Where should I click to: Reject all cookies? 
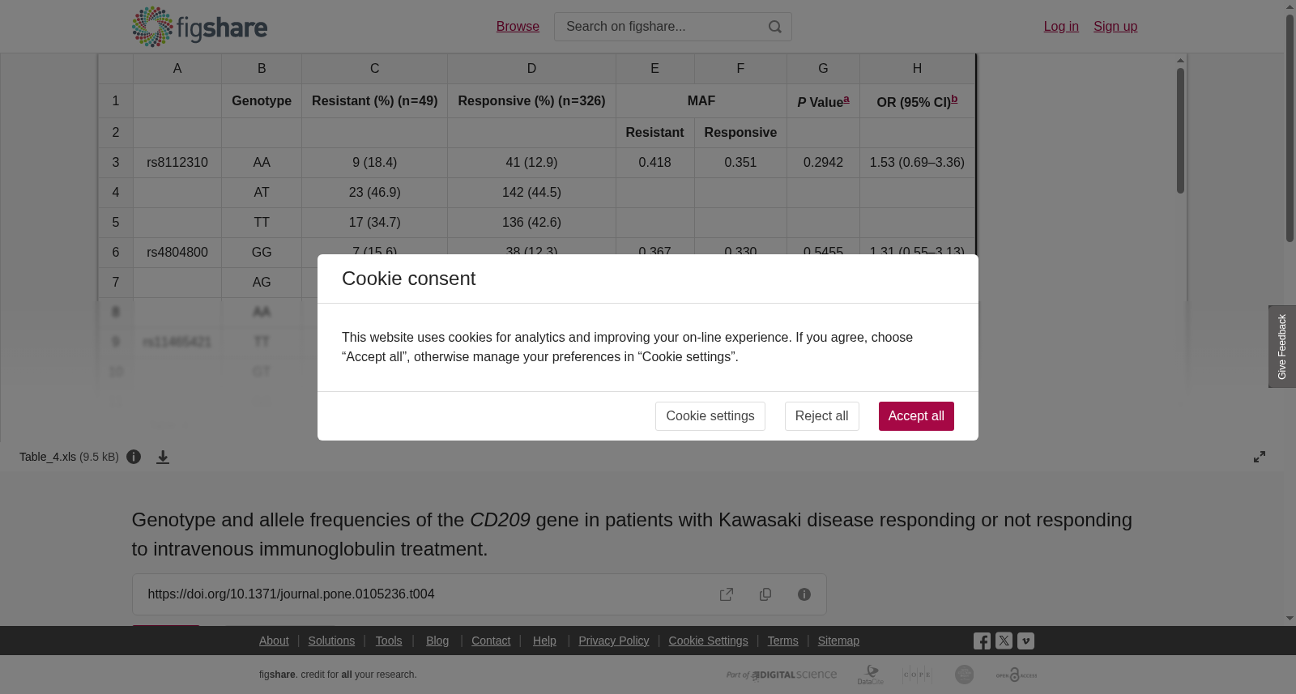pyautogui.click(x=821, y=416)
